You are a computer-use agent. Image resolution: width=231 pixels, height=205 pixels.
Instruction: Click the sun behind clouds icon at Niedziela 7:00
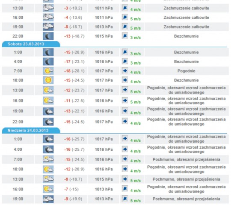(x=48, y=159)
